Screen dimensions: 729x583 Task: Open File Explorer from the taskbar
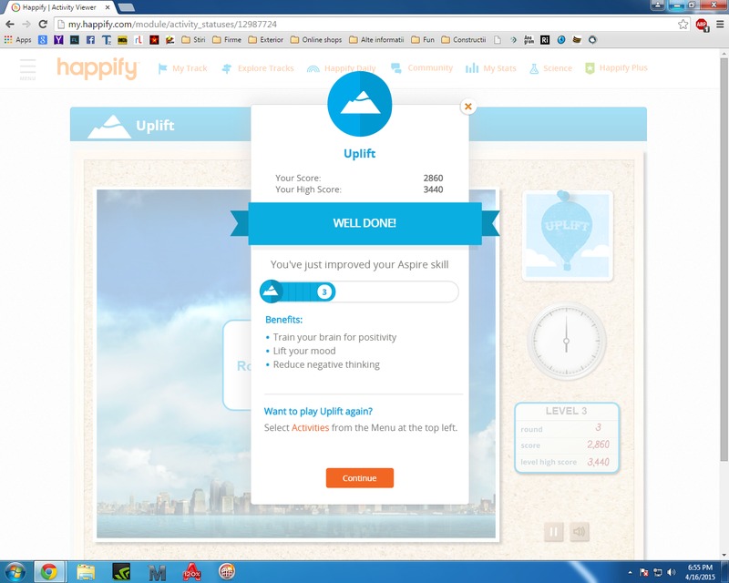pos(86,572)
